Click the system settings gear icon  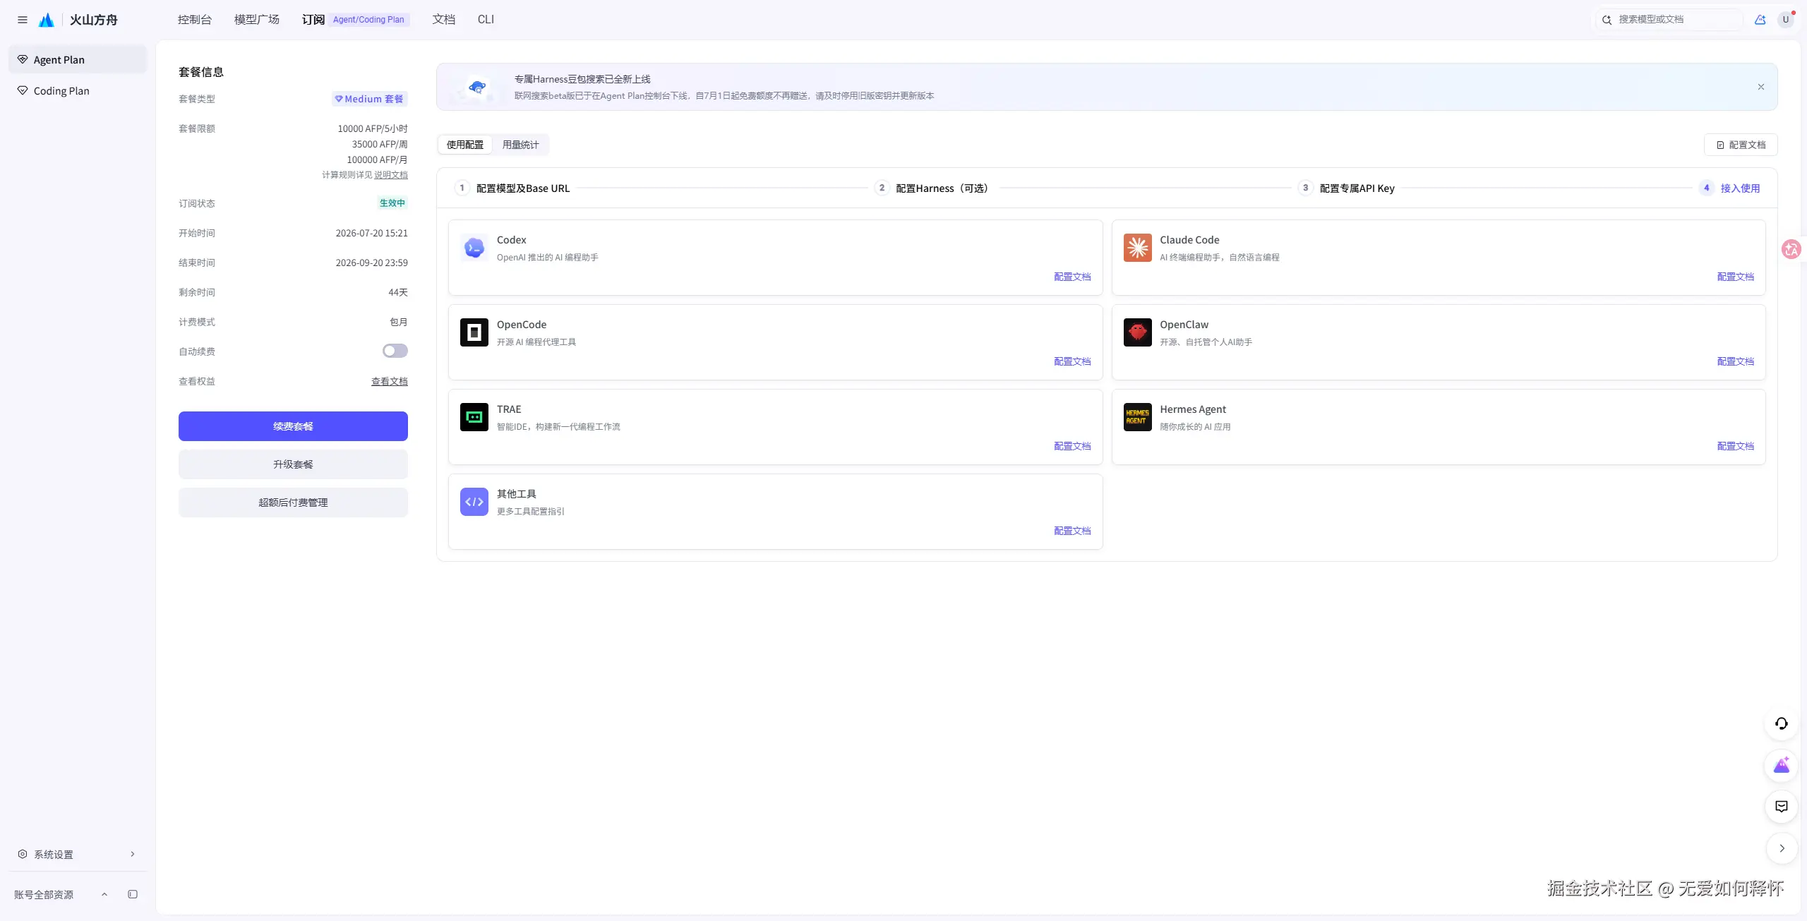pos(23,854)
